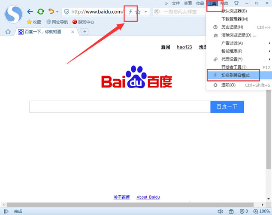Mute sound with the speaker icon
The width and height of the screenshot is (272, 215).
221,212
